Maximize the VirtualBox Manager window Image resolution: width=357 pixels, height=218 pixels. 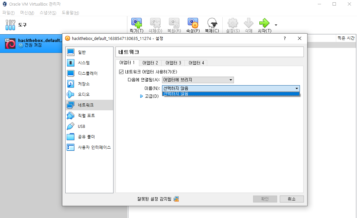pyautogui.click(x=334, y=4)
